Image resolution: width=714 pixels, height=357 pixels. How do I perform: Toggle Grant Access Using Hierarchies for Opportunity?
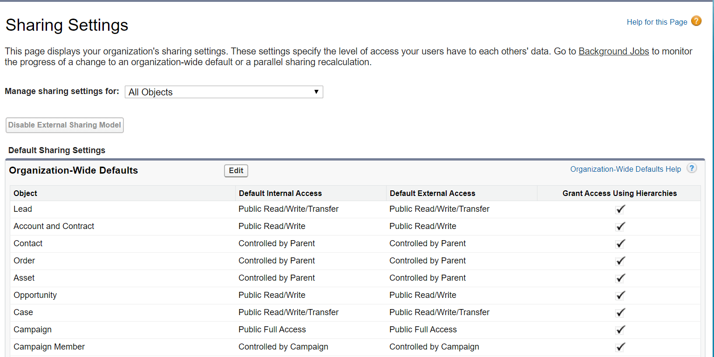tap(620, 295)
